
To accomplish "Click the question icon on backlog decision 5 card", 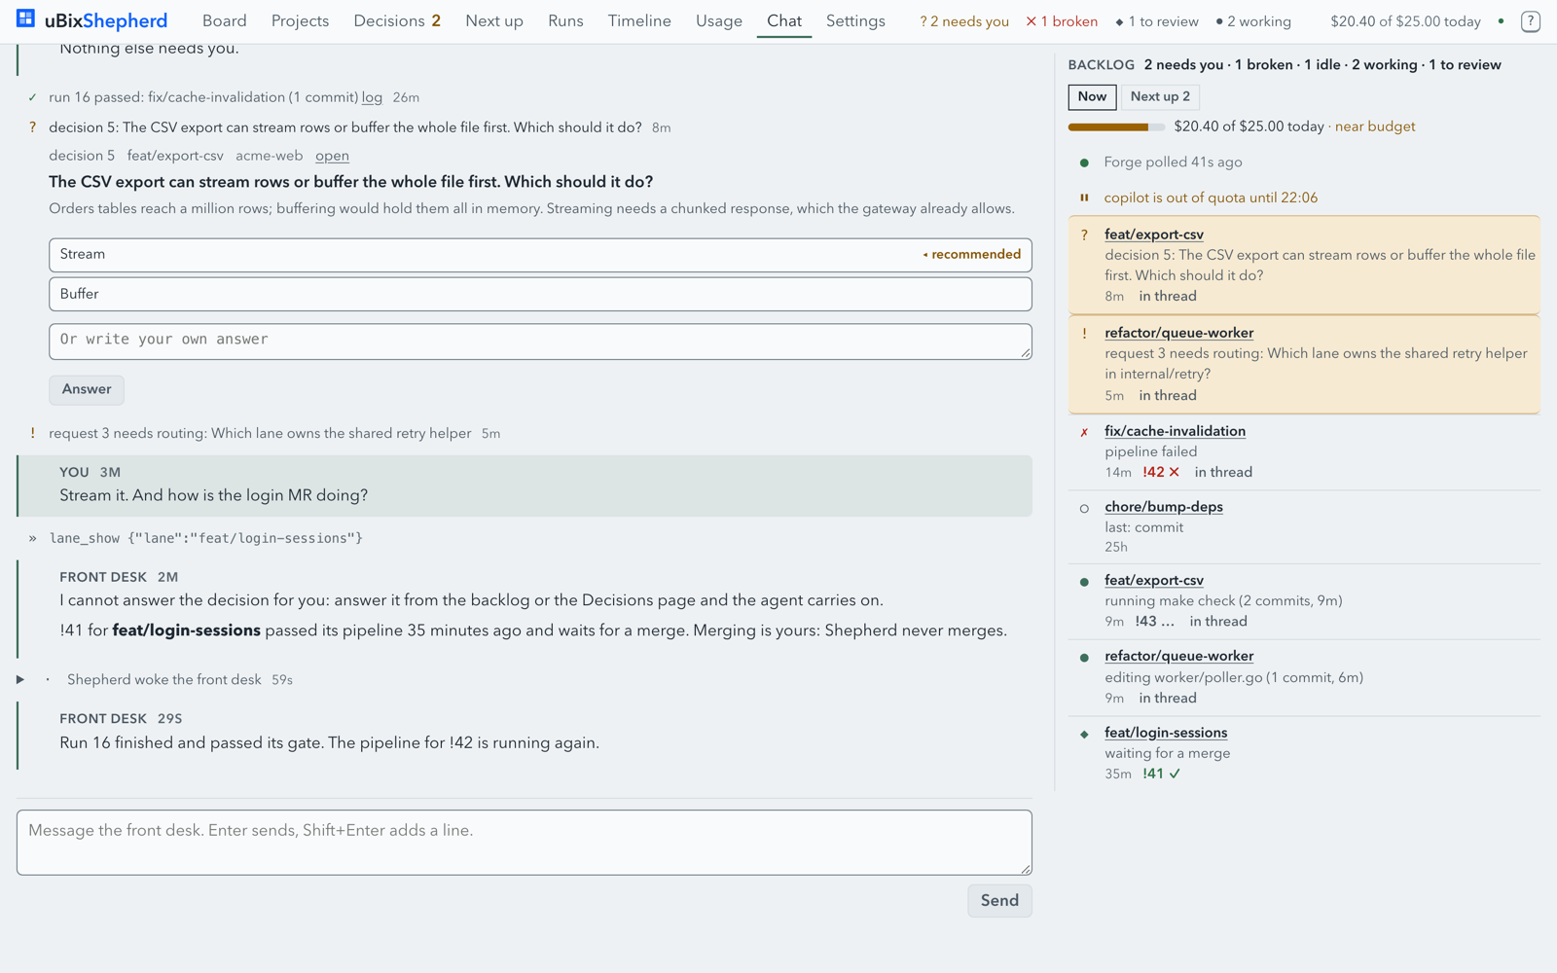I will pyautogui.click(x=1084, y=234).
